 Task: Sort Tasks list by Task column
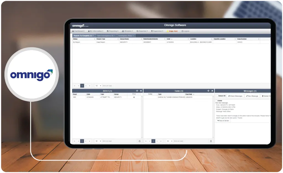[x=160, y=94]
